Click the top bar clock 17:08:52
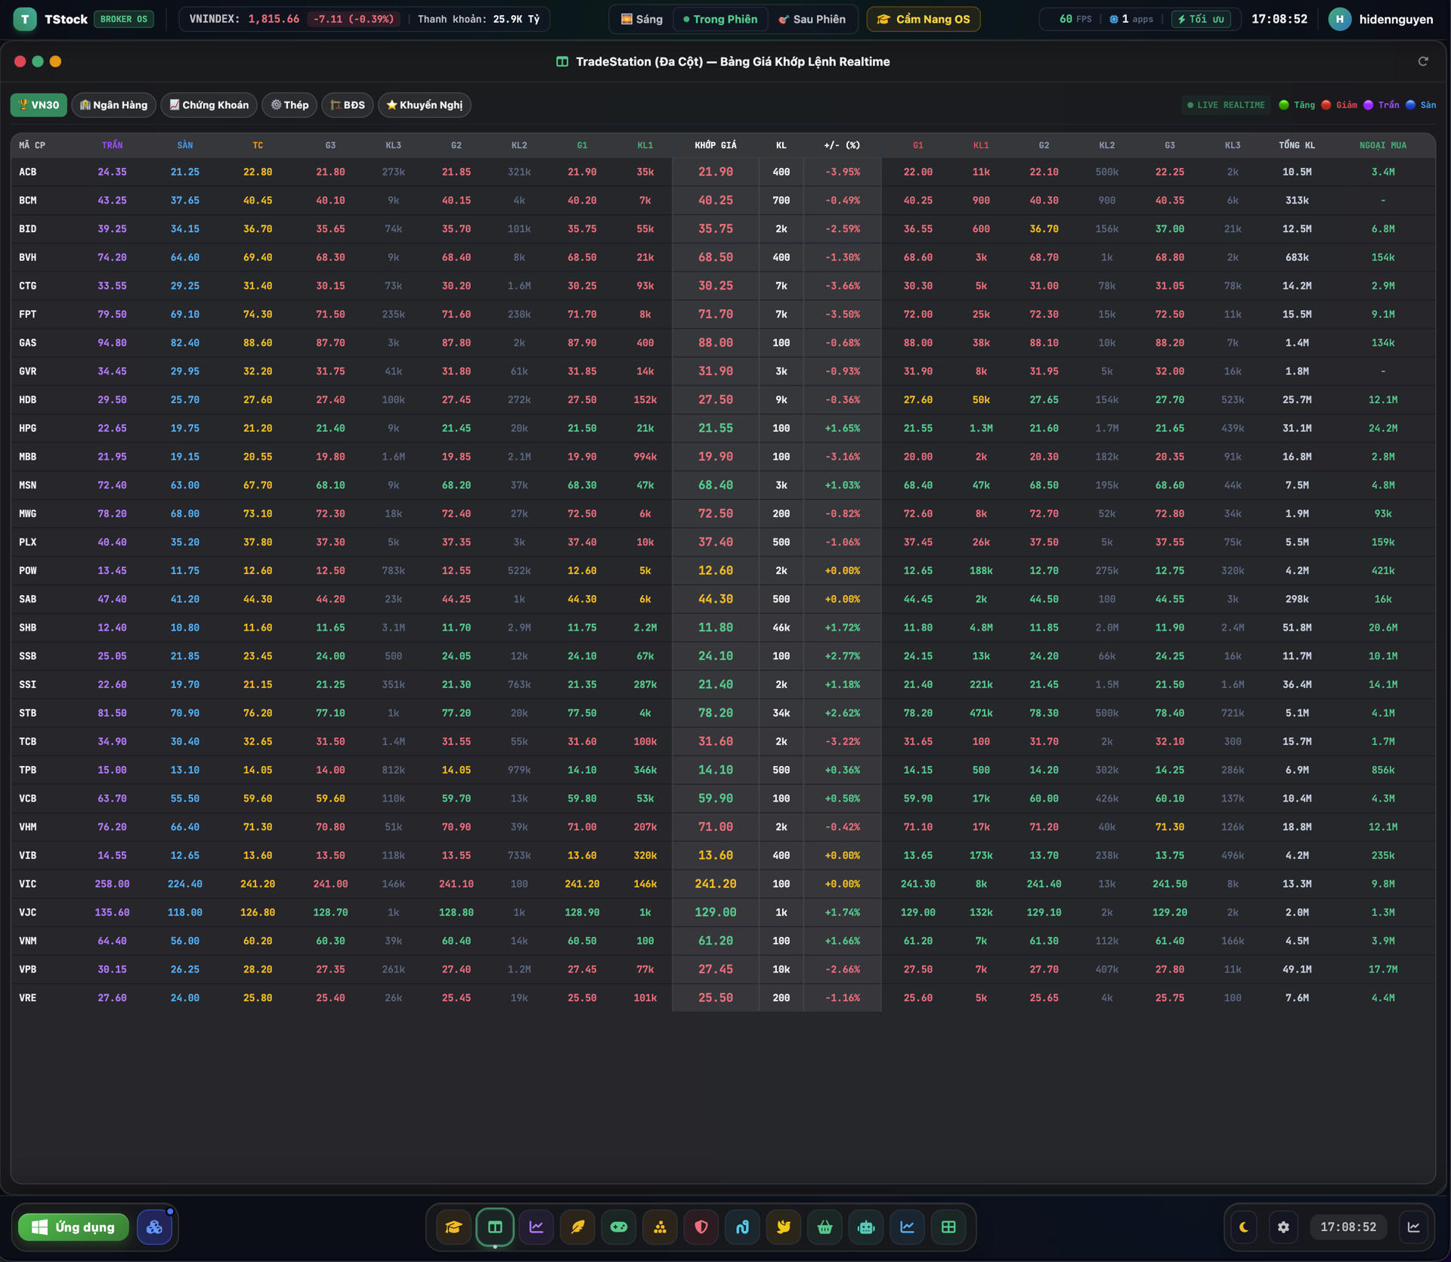 1279,19
